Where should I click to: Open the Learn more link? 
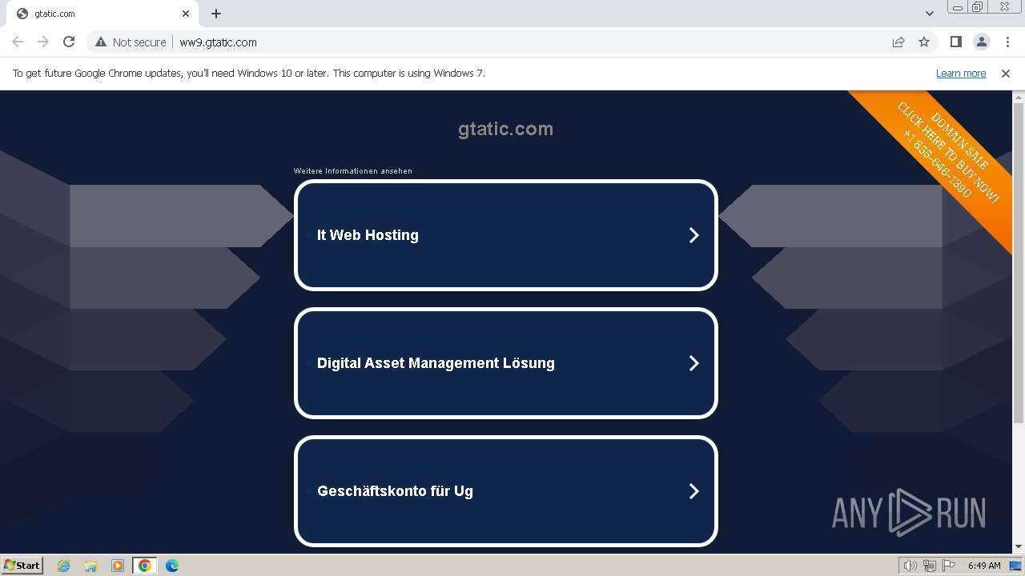pyautogui.click(x=961, y=73)
